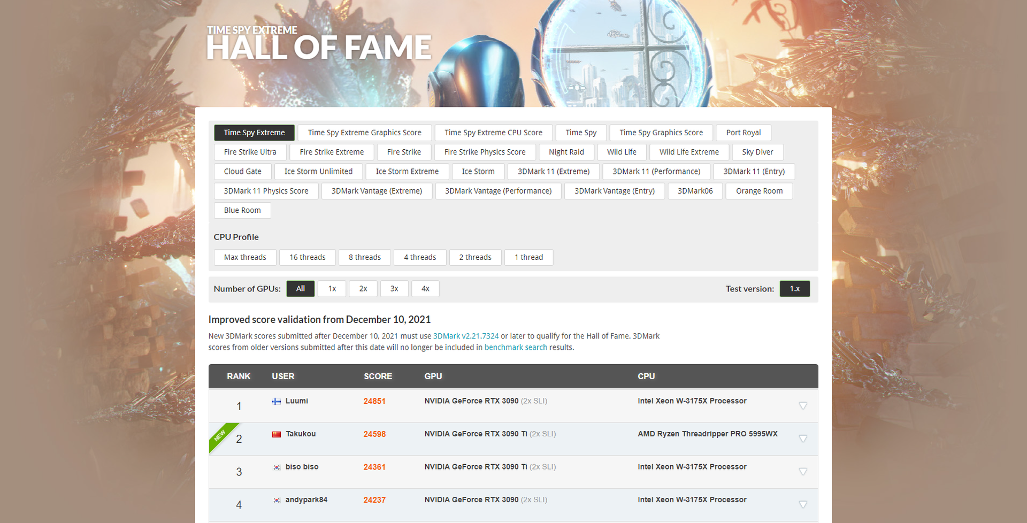The image size is (1027, 523).
Task: Open 3DMark Vantage (Performance) tab
Action: (498, 191)
